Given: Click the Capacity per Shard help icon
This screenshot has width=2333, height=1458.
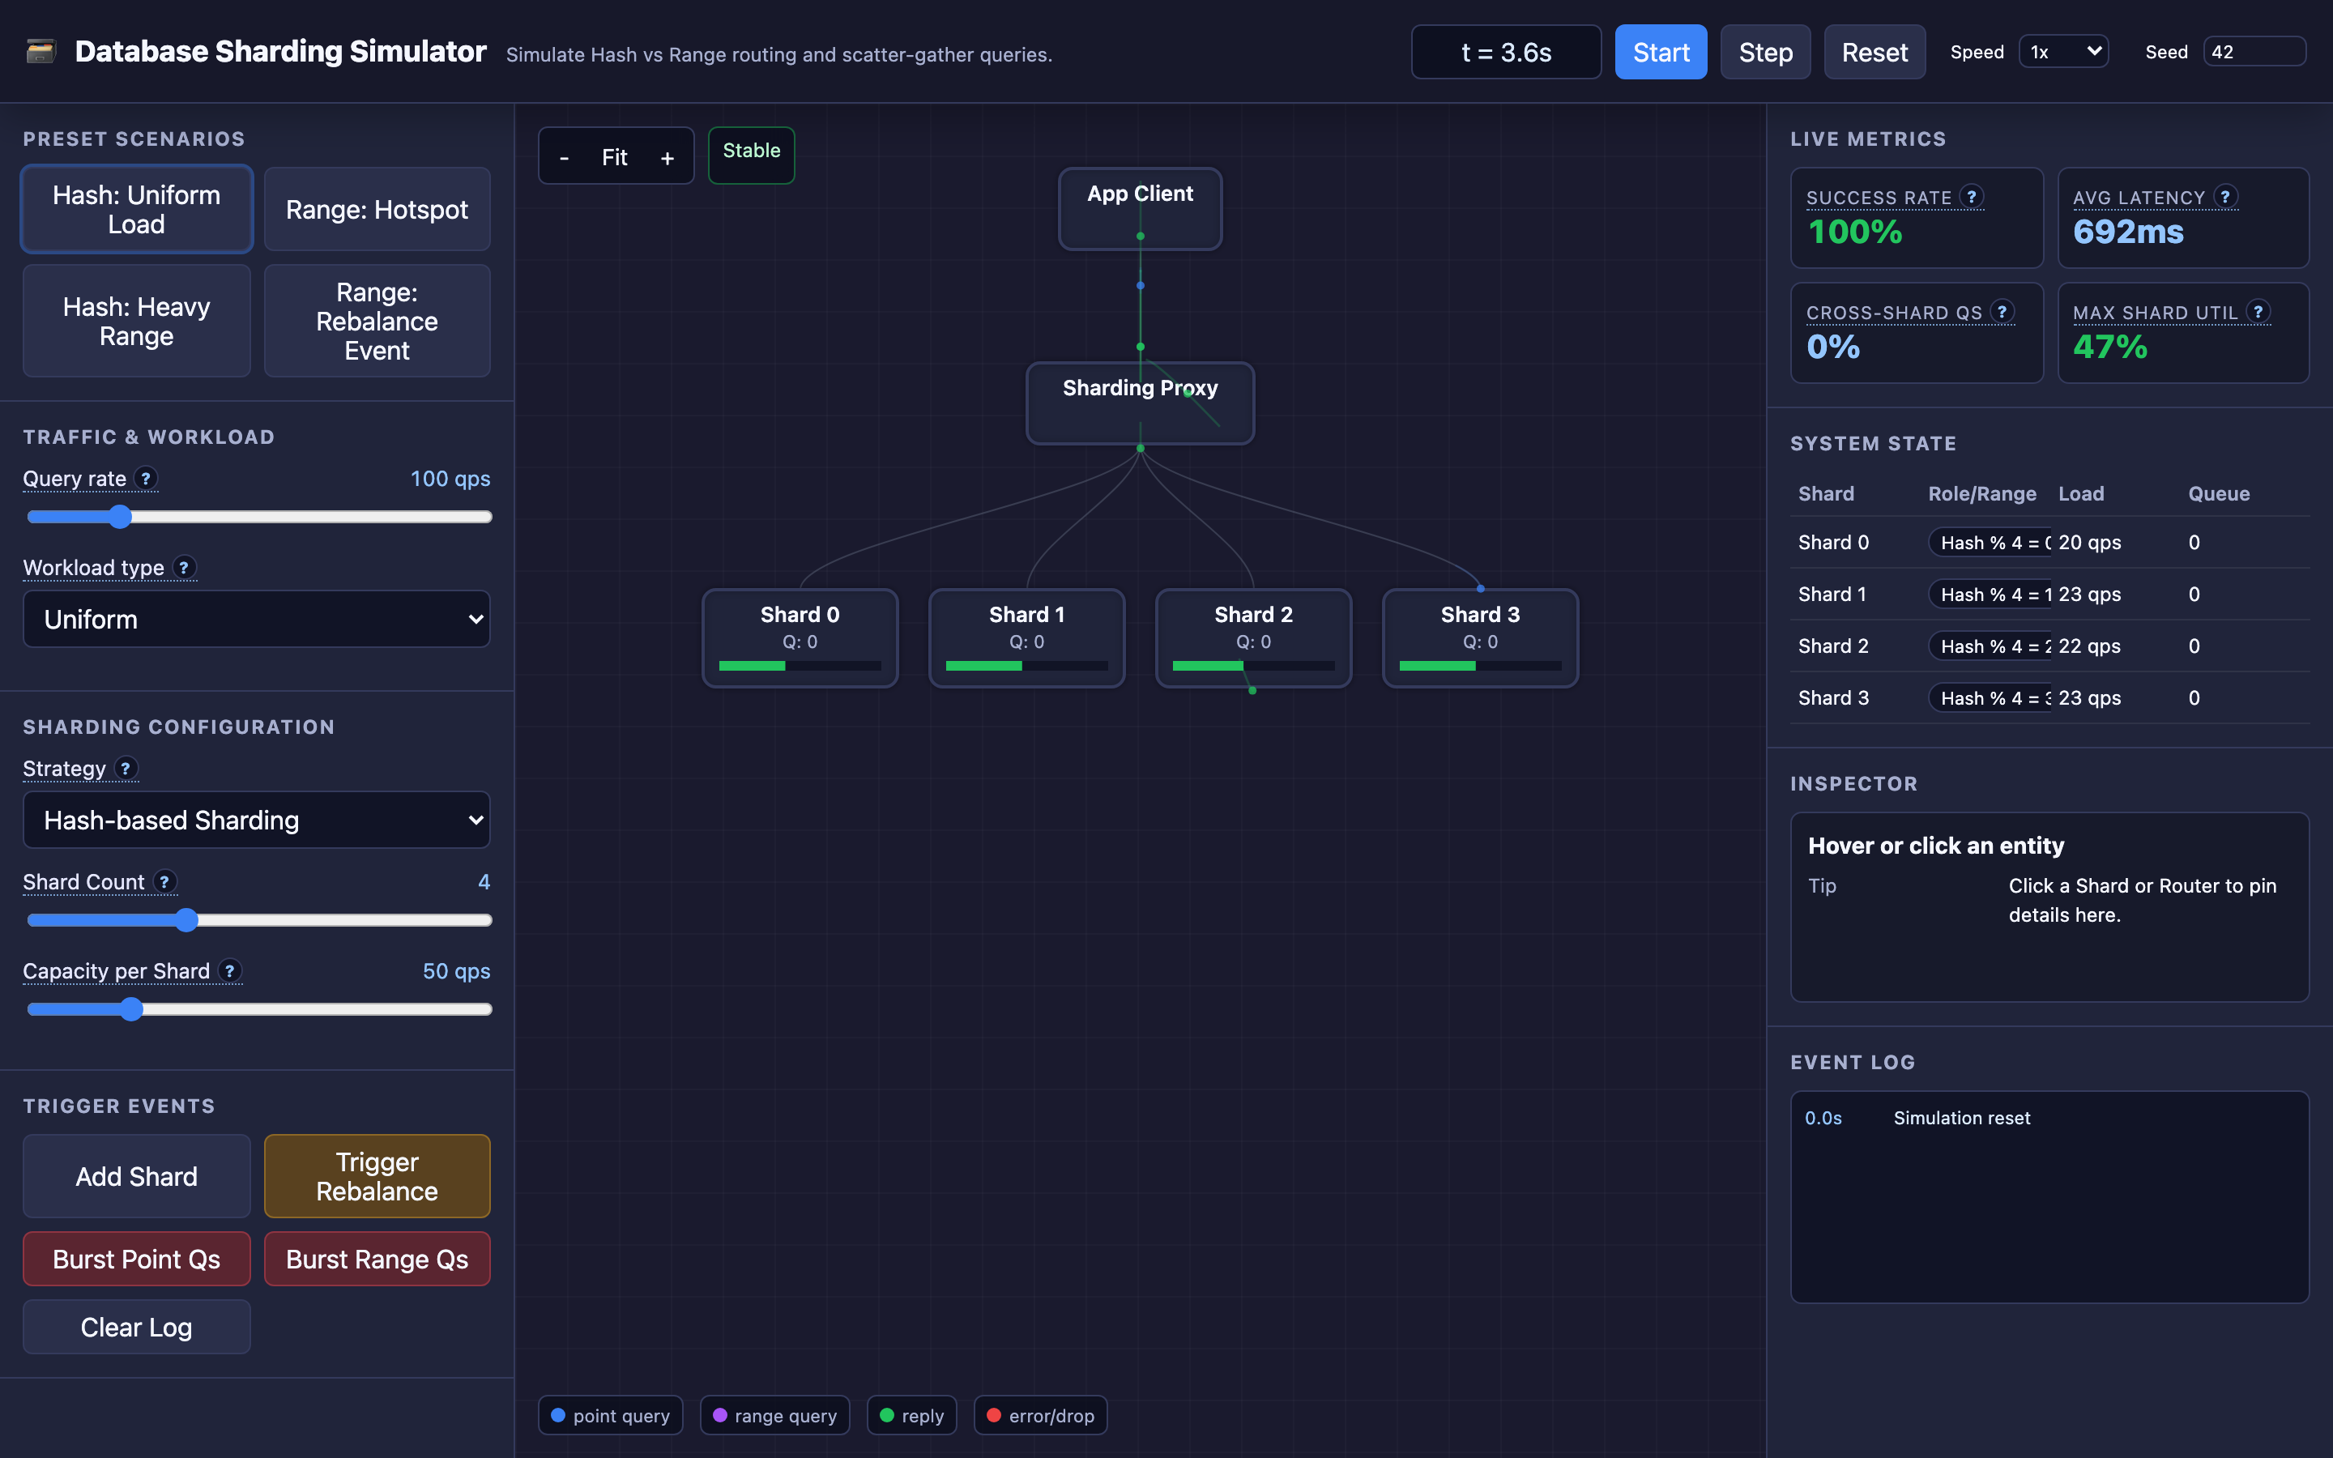Looking at the screenshot, I should pyautogui.click(x=229, y=970).
